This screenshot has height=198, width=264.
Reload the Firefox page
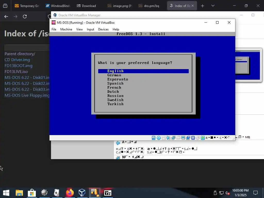coord(25,16)
